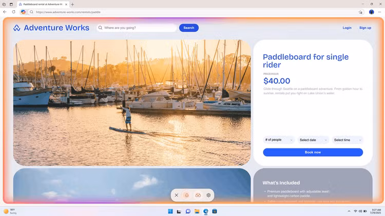Click the glasses icon in the floating toolbar
This screenshot has height=216, width=385.
(198, 195)
